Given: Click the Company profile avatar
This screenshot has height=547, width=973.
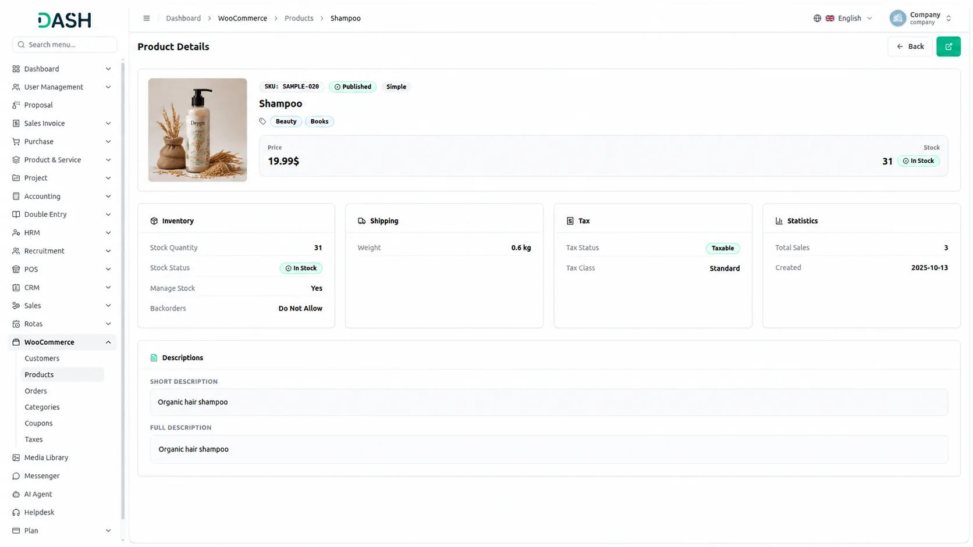Looking at the screenshot, I should 897,18.
